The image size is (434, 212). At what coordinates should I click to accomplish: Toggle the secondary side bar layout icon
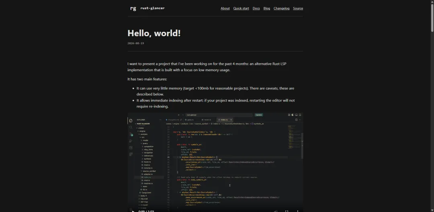pos(300,115)
